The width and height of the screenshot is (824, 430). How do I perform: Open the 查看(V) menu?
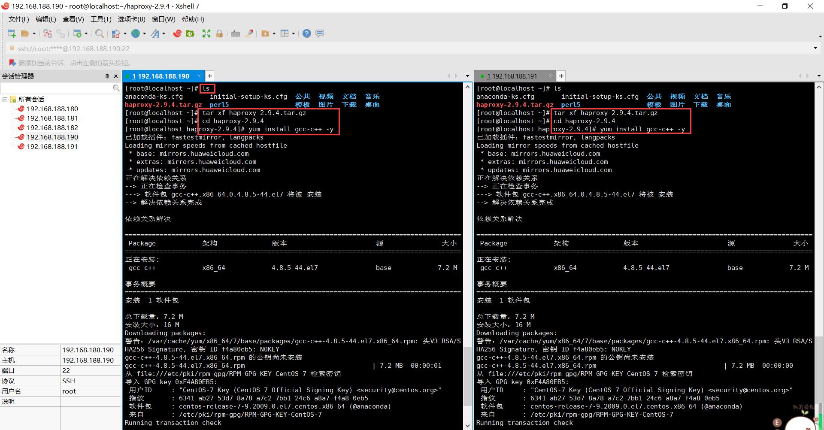tap(73, 19)
